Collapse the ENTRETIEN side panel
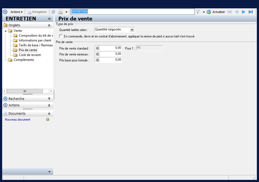 pyautogui.click(x=49, y=19)
